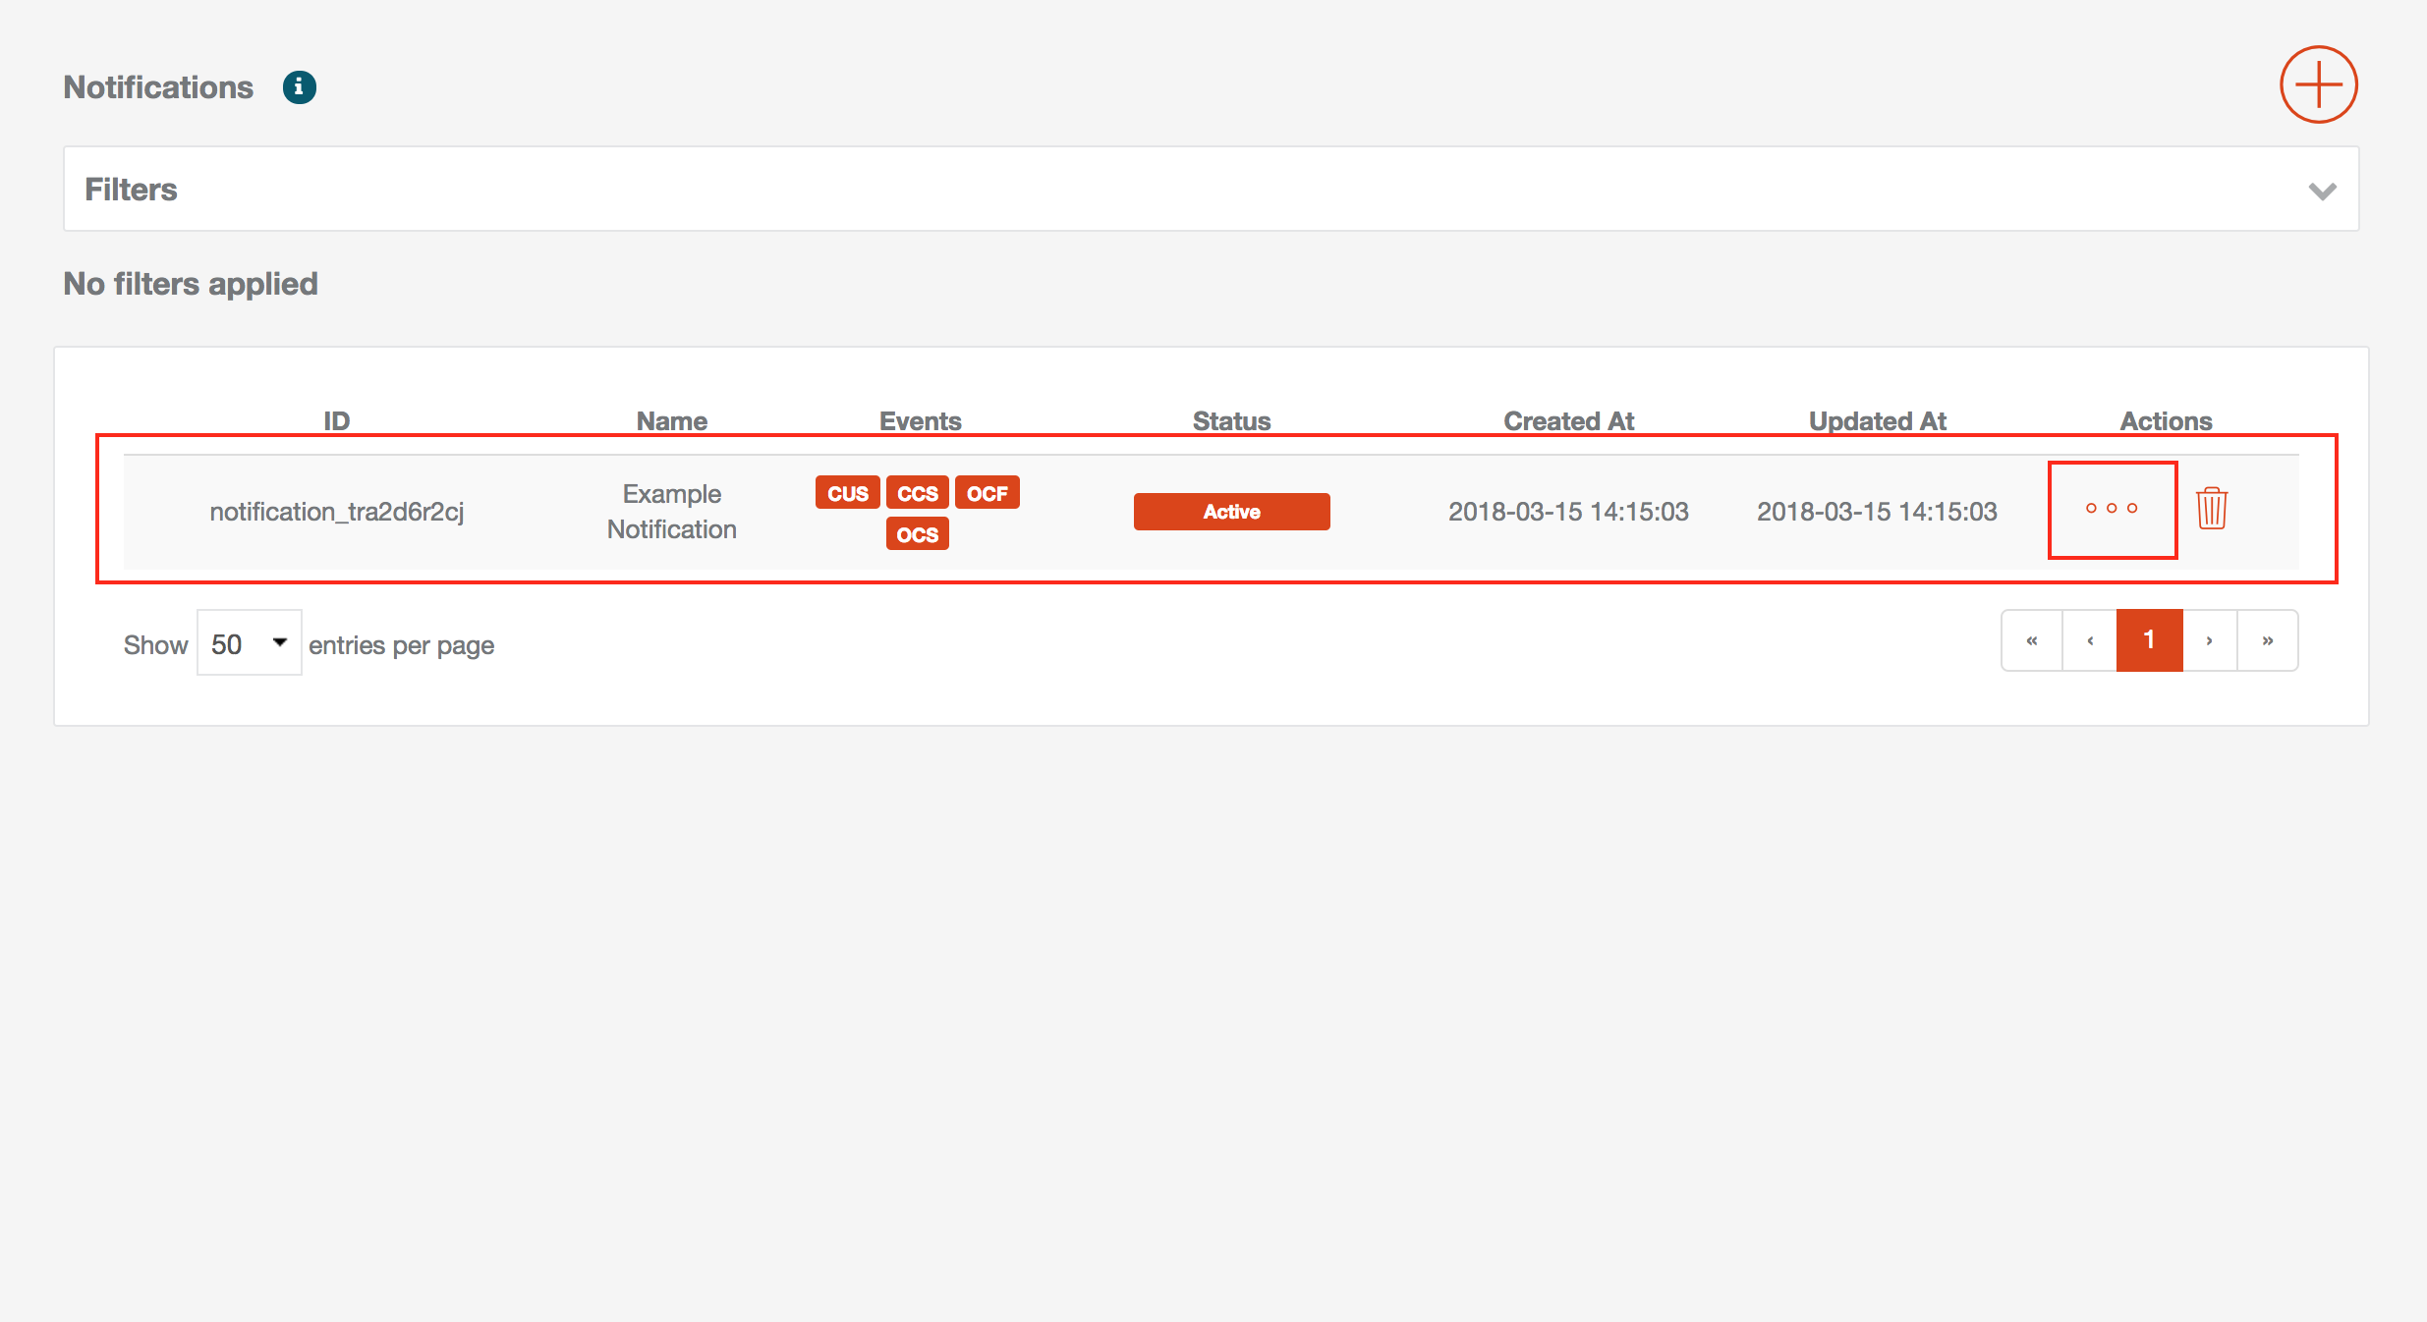This screenshot has height=1322, width=2427.
Task: Click the Filters header bar
Action: point(1211,190)
